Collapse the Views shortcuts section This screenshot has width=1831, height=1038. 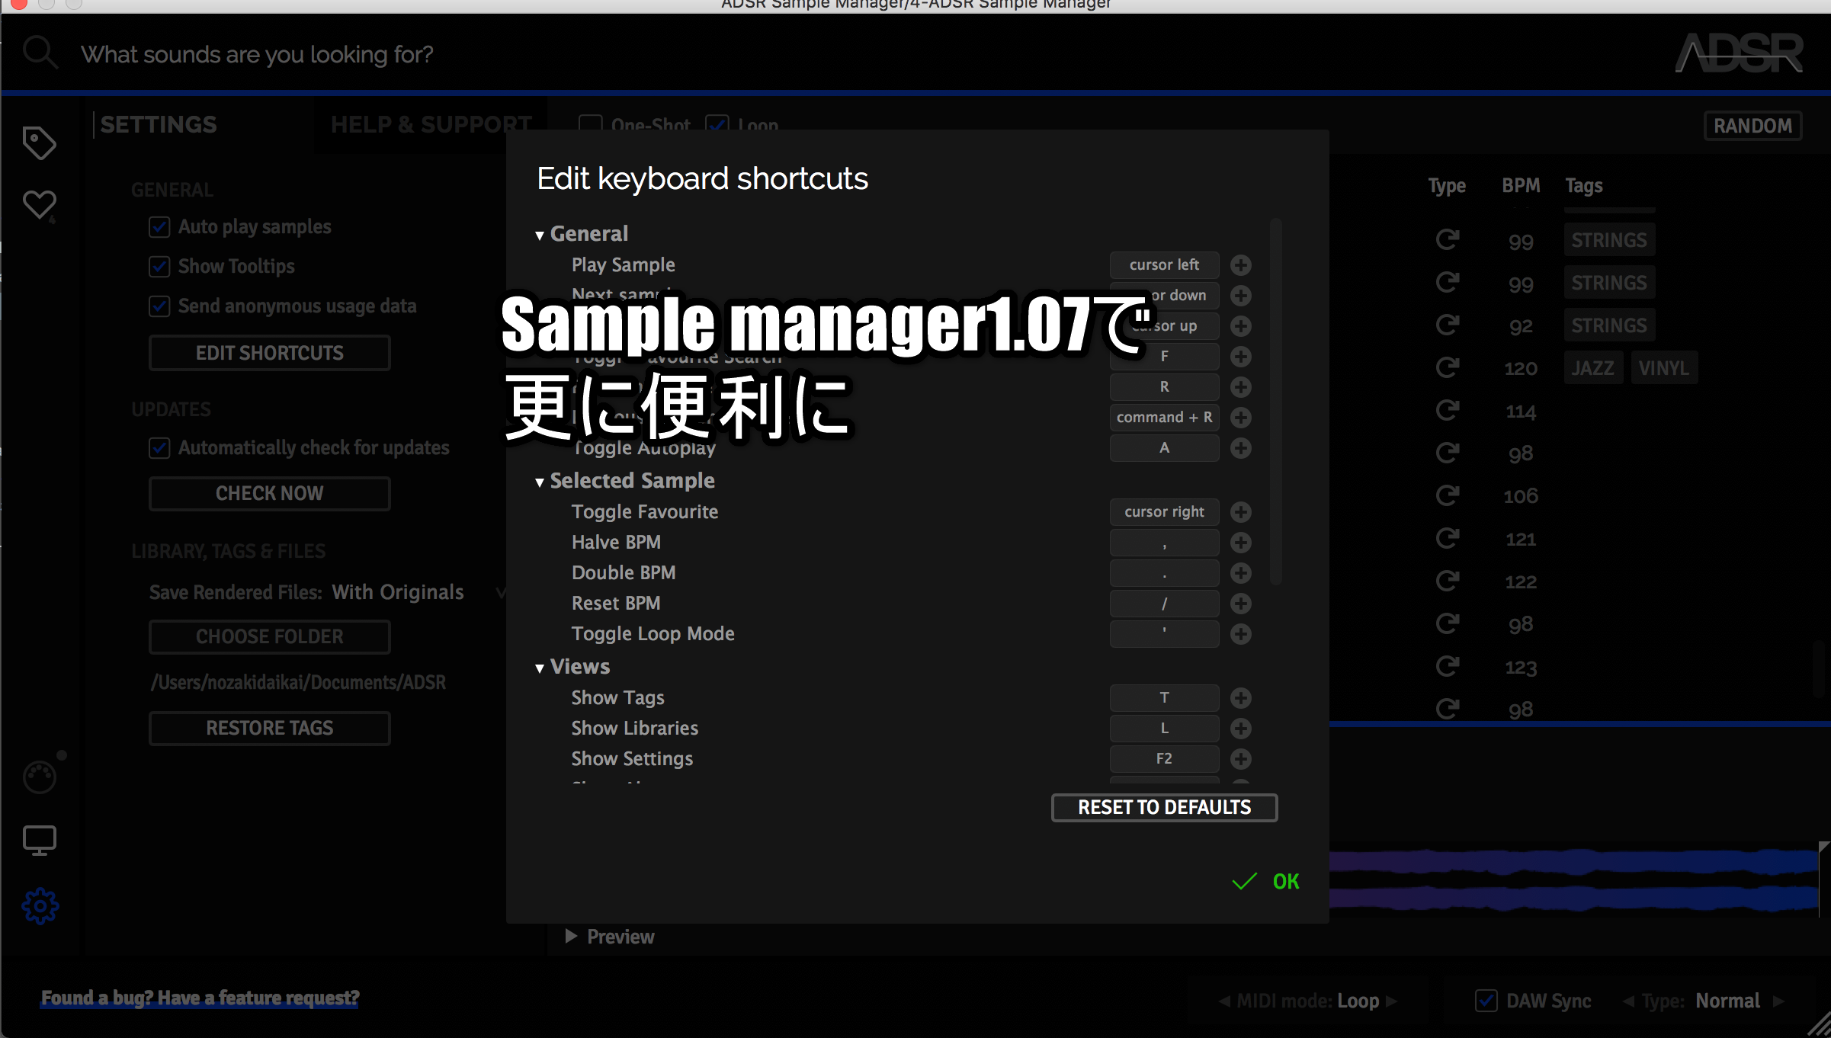pyautogui.click(x=540, y=668)
